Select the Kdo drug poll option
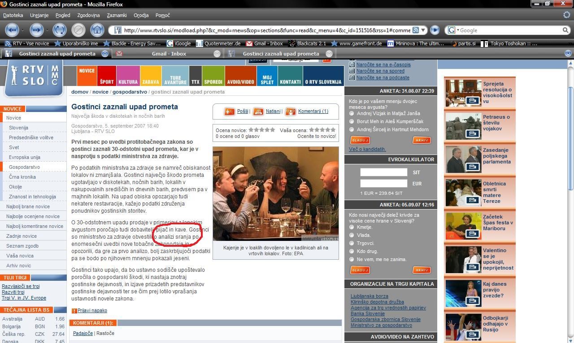 [352, 252]
